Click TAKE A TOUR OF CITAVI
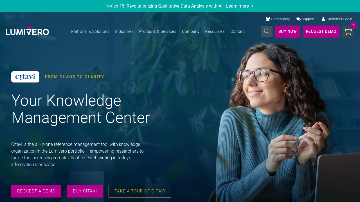Image resolution: width=360 pixels, height=202 pixels. (x=140, y=191)
